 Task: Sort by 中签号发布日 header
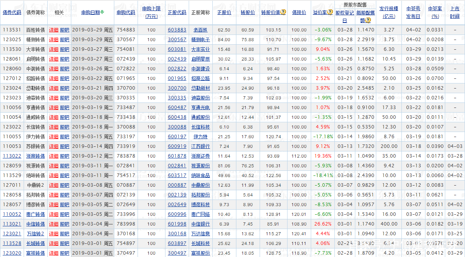[x=413, y=12]
